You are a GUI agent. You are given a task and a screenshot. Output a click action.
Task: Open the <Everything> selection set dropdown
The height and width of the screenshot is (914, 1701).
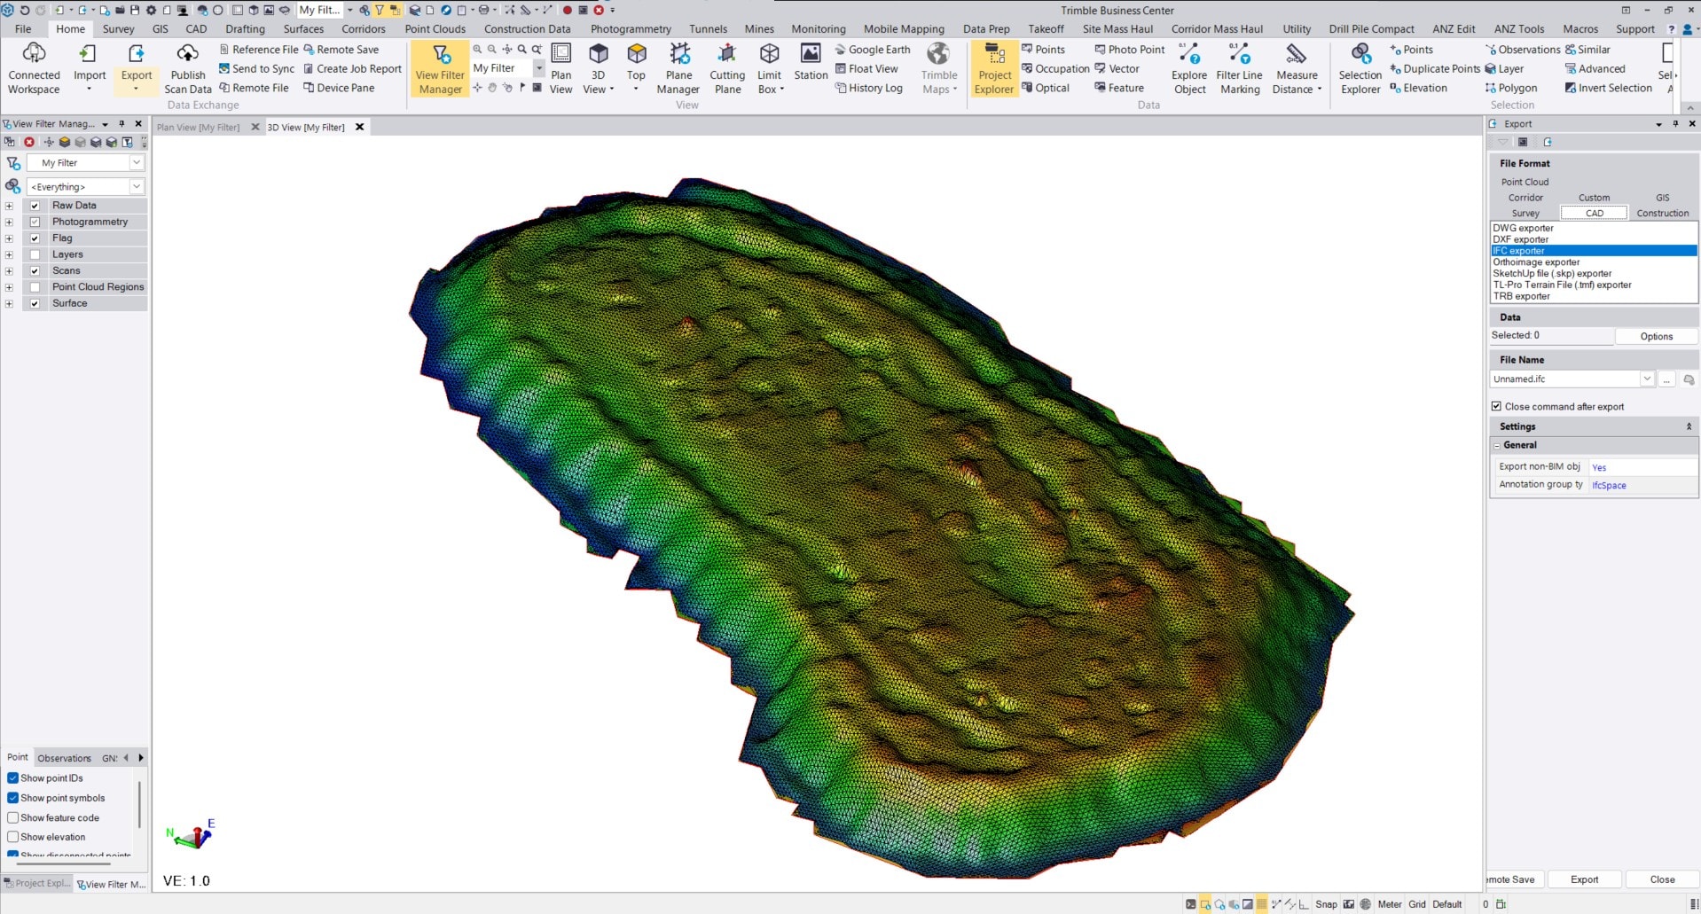[x=137, y=186]
